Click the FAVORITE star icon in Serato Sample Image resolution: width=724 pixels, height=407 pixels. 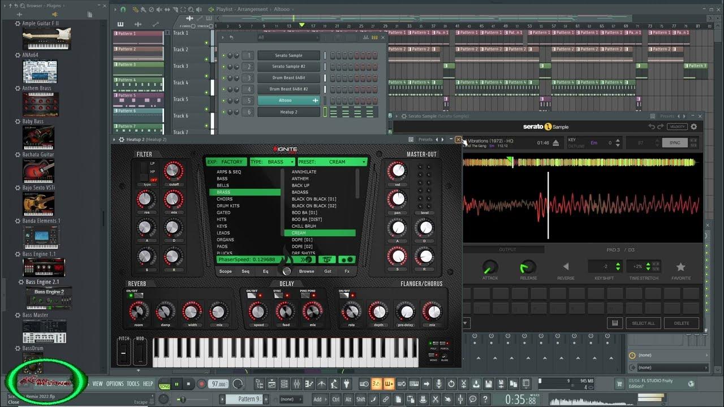(x=680, y=267)
